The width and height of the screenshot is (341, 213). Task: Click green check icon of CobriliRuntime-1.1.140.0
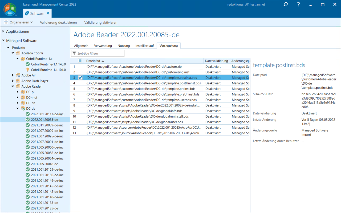(x=27, y=64)
